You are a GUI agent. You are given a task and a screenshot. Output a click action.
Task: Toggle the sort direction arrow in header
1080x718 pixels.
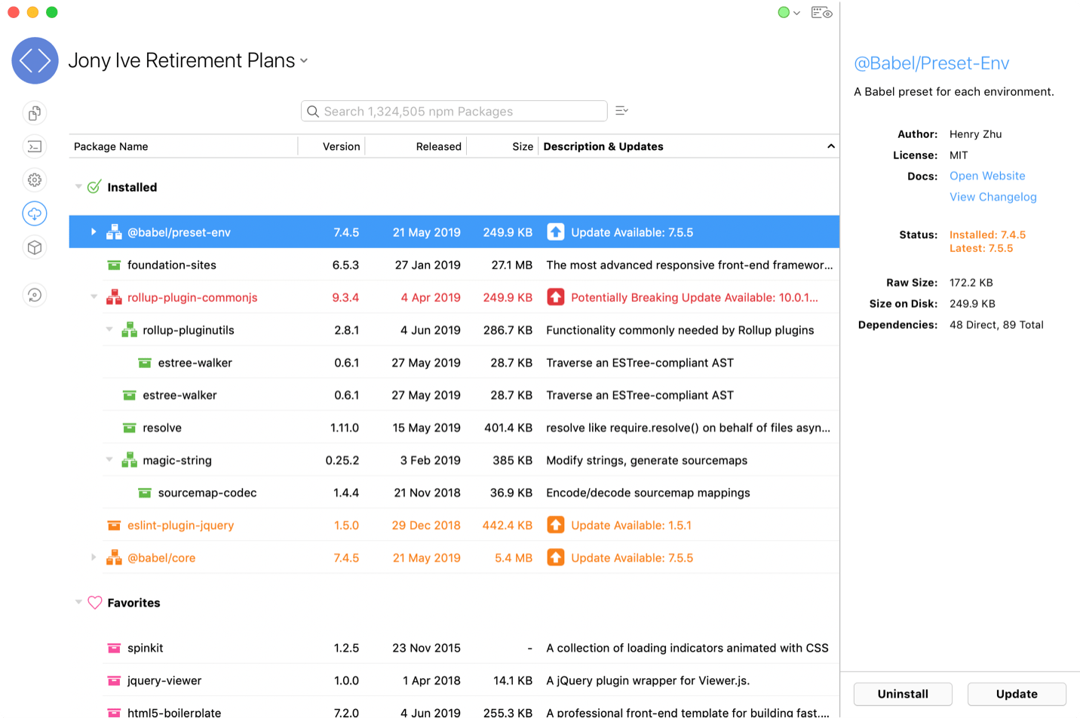click(830, 146)
